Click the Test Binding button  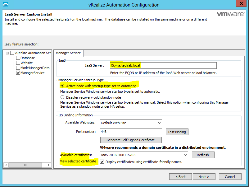[x=177, y=132]
